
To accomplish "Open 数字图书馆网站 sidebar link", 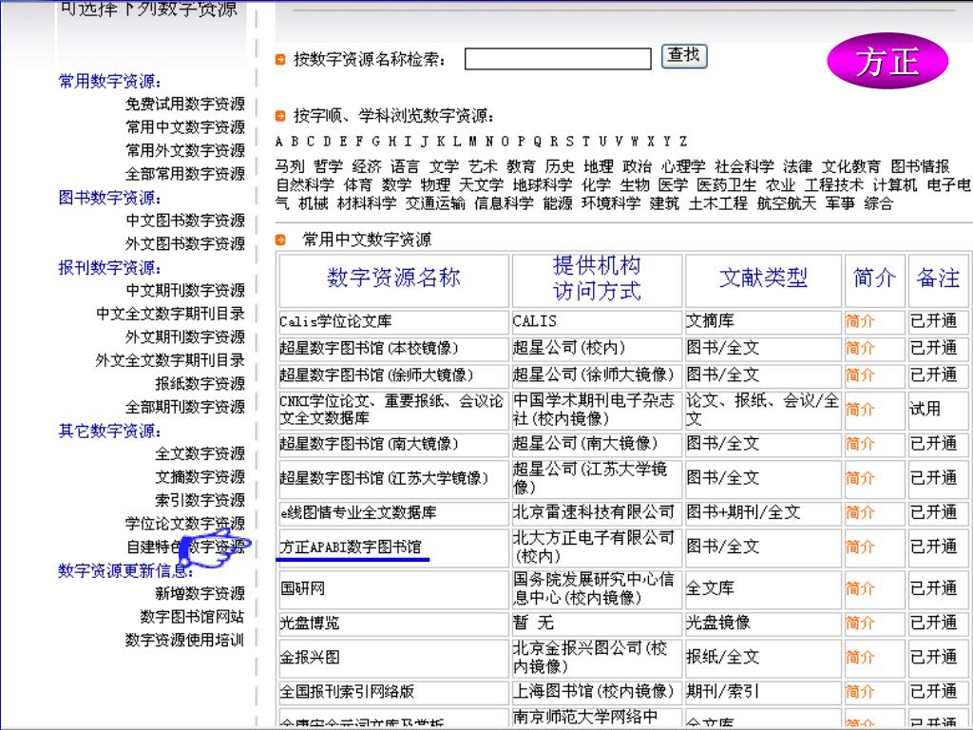I will (192, 616).
